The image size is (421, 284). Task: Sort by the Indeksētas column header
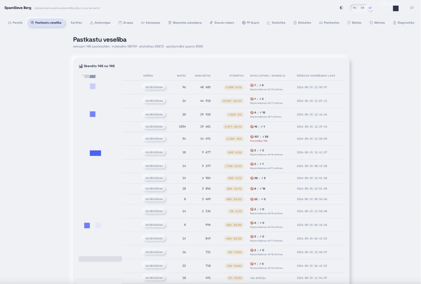203,76
